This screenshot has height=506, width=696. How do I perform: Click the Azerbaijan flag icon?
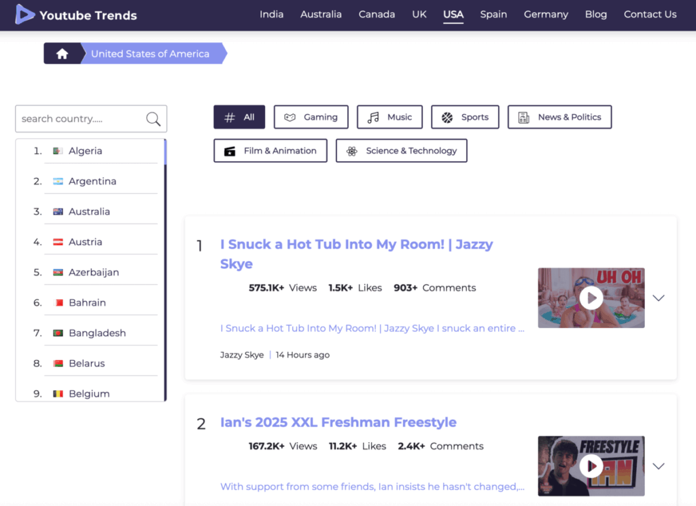[58, 272]
